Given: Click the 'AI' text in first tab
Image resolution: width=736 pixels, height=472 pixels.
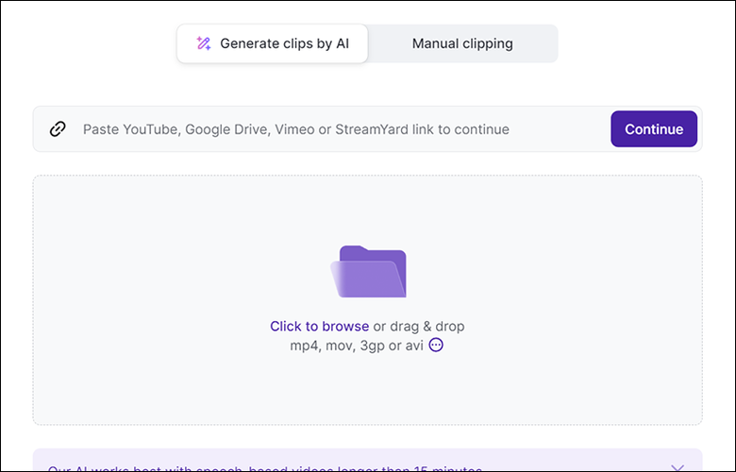Looking at the screenshot, I should (343, 43).
